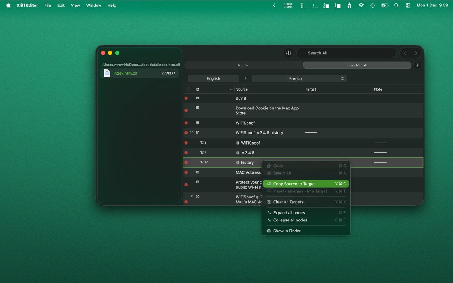Click the add new tab plus button
The height and width of the screenshot is (283, 453).
coord(417,65)
